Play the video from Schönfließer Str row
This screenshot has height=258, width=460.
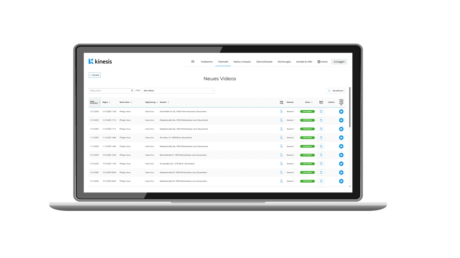(341, 112)
